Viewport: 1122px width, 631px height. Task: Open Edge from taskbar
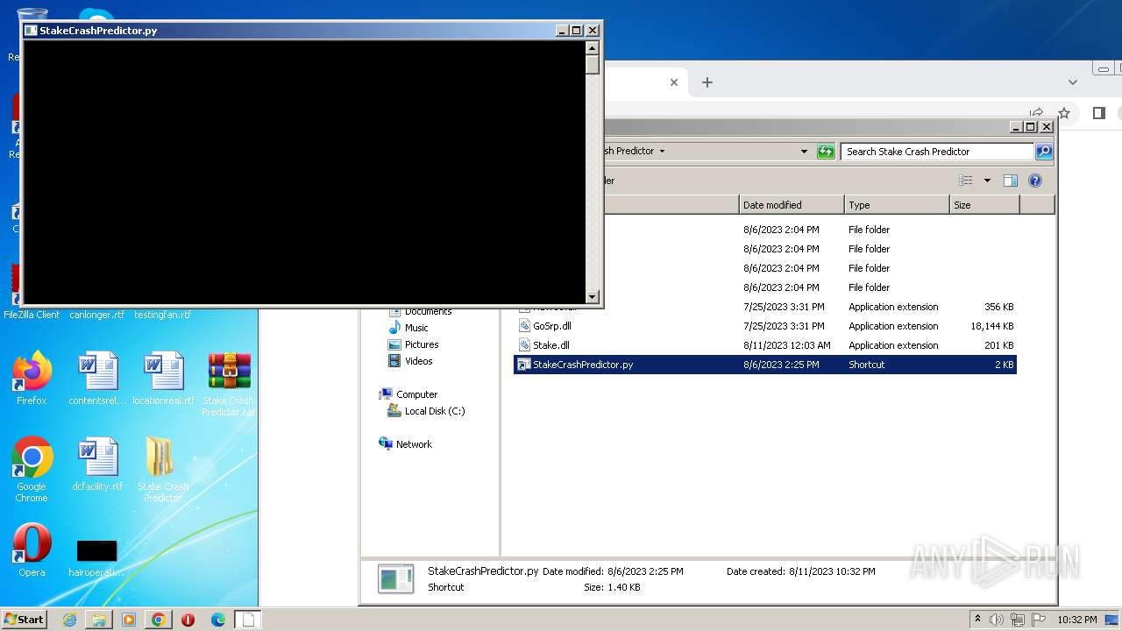[x=218, y=620]
